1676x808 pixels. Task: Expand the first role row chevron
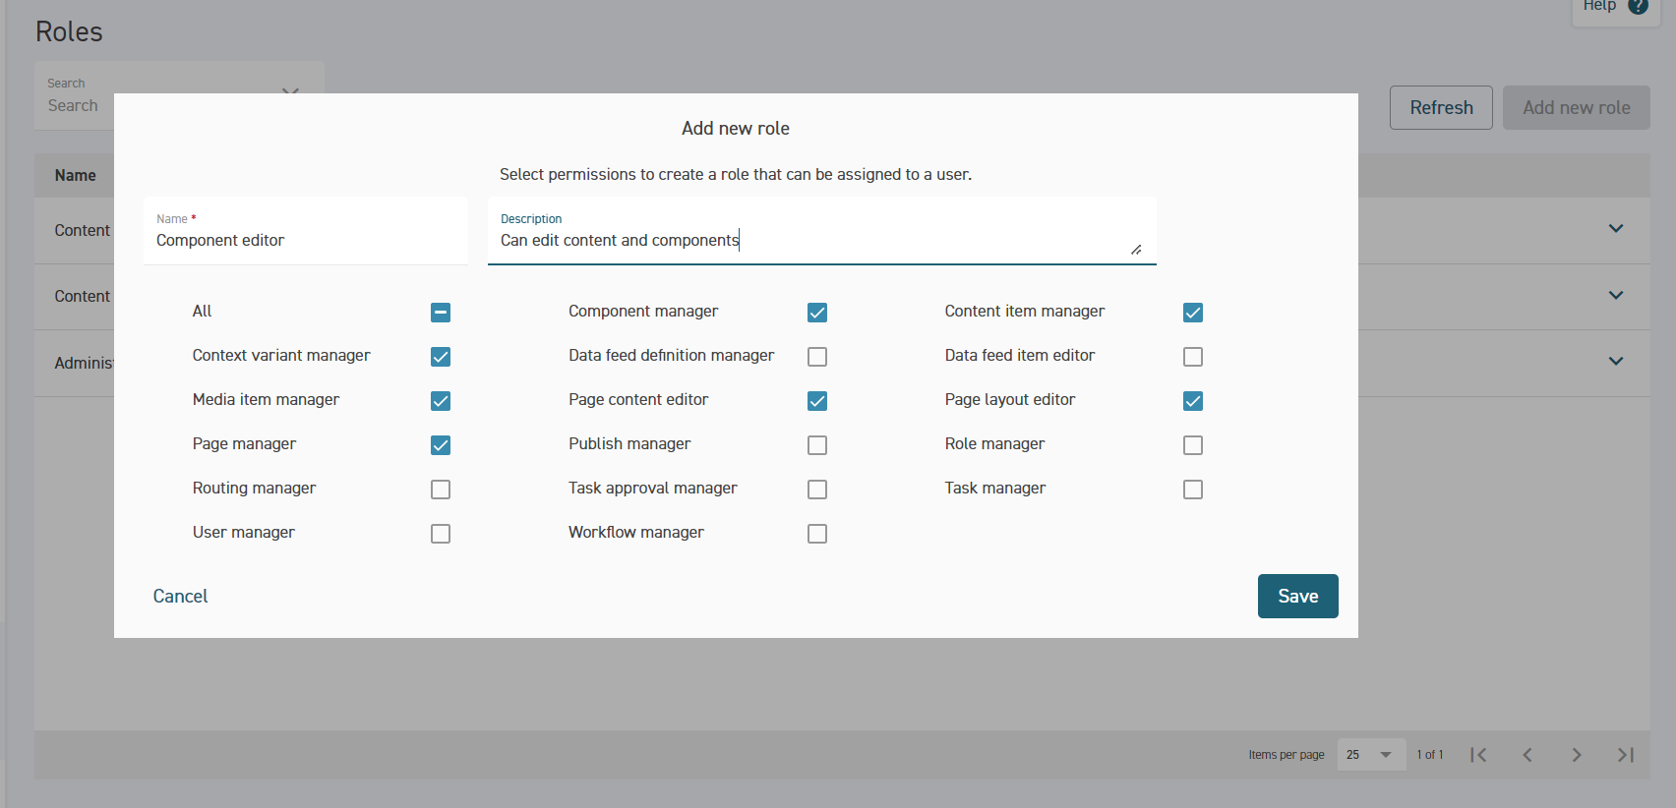1615,229
